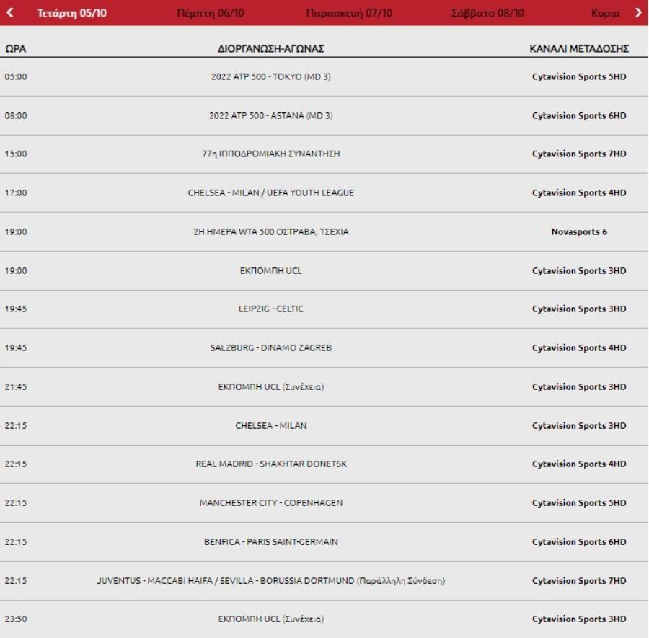Select the Σάββατο 08/10 tab
Image resolution: width=649 pixels, height=638 pixels.
click(x=487, y=13)
